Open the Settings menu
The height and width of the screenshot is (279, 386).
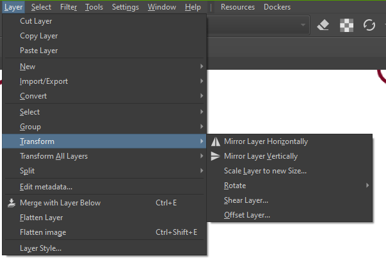point(125,7)
